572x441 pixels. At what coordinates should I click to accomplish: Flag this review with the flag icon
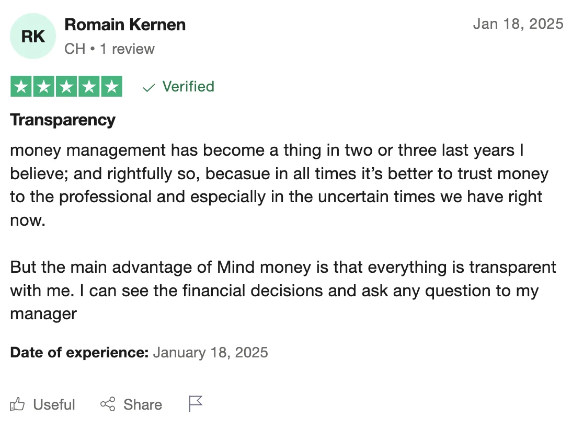[196, 404]
